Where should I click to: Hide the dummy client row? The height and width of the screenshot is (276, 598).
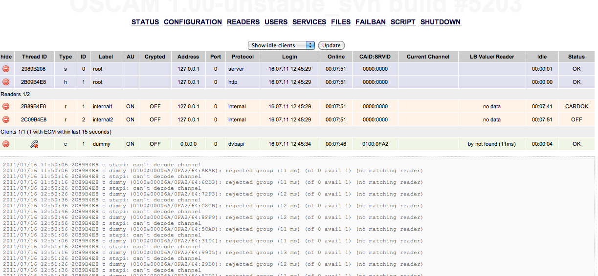[x=6, y=144]
